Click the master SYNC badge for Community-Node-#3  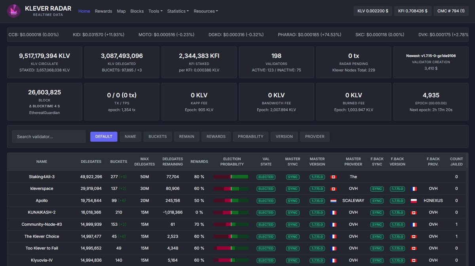pyautogui.click(x=293, y=224)
